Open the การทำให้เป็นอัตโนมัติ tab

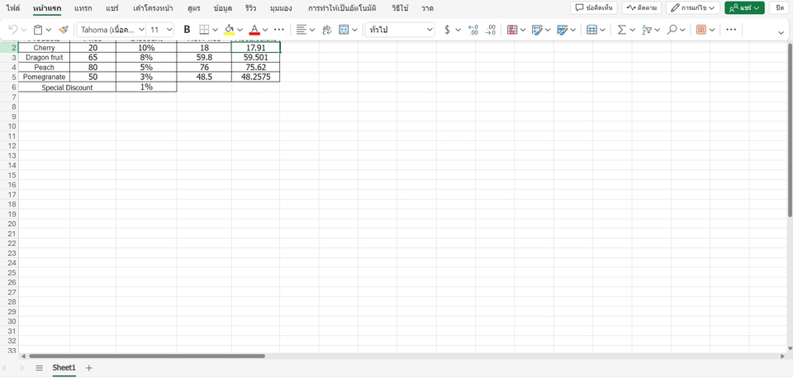[342, 8]
